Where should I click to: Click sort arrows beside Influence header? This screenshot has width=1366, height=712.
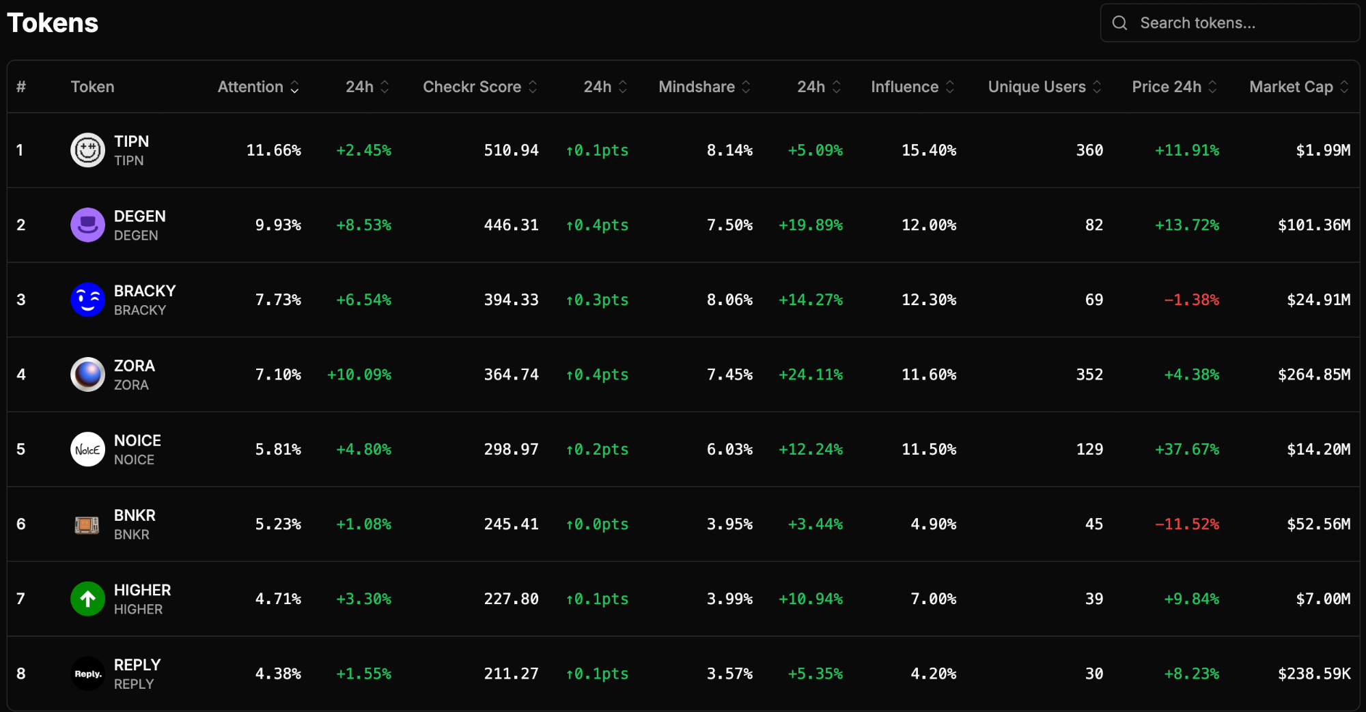(950, 87)
